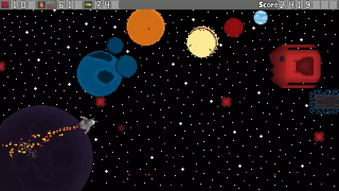Click the green bullet ammo icon
The image size is (339, 191).
click(x=88, y=5)
